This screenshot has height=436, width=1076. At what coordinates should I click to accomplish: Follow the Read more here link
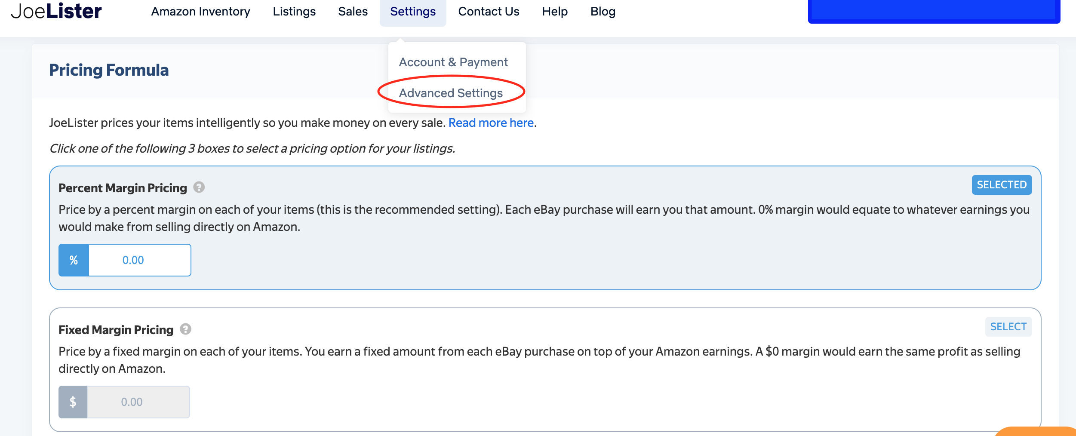pos(491,123)
